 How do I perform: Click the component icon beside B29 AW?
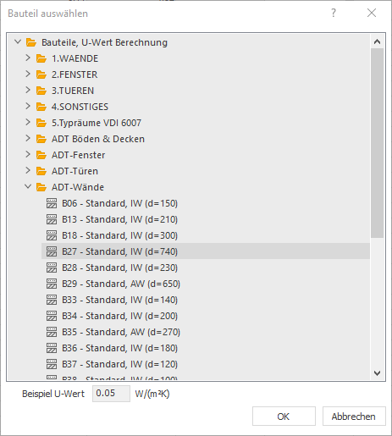(52, 284)
